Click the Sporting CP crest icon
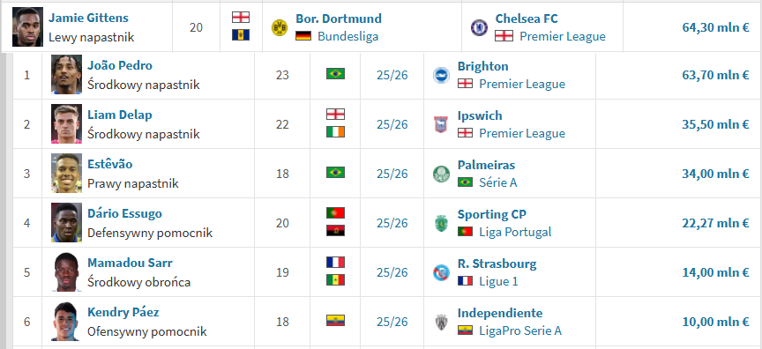Viewport: 762px width, 349px height. click(441, 223)
